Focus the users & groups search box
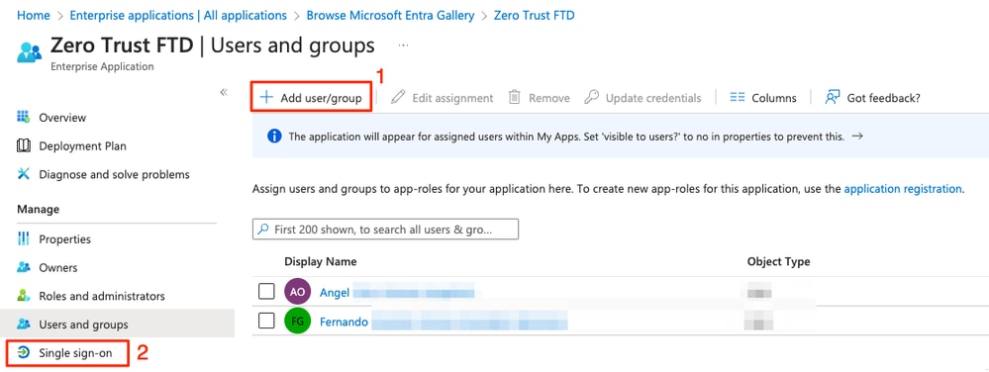The width and height of the screenshot is (989, 372). [385, 230]
